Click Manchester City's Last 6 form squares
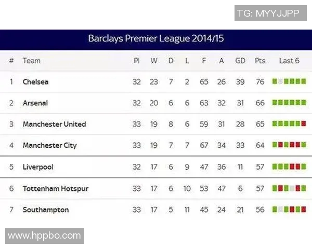 (289, 145)
